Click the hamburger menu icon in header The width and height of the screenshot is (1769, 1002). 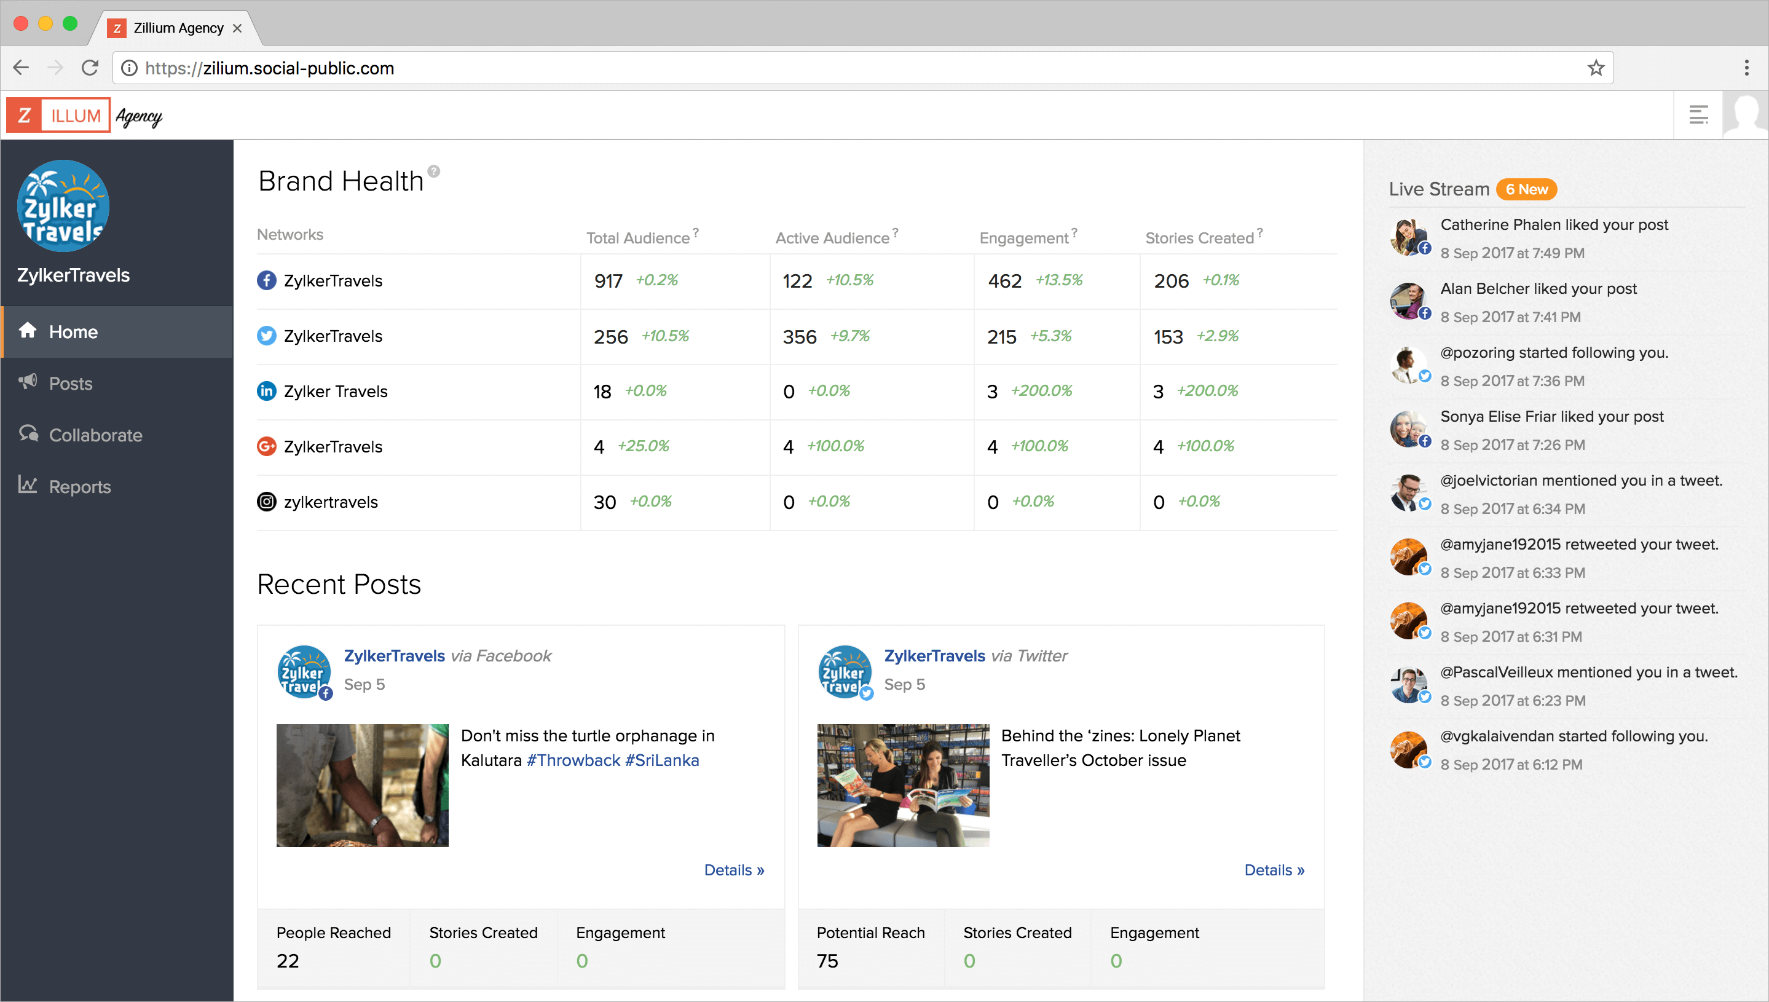pyautogui.click(x=1698, y=115)
